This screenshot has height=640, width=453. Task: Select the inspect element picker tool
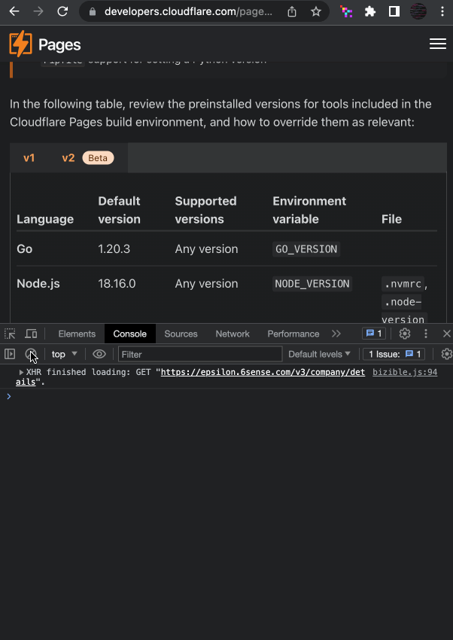coord(11,334)
